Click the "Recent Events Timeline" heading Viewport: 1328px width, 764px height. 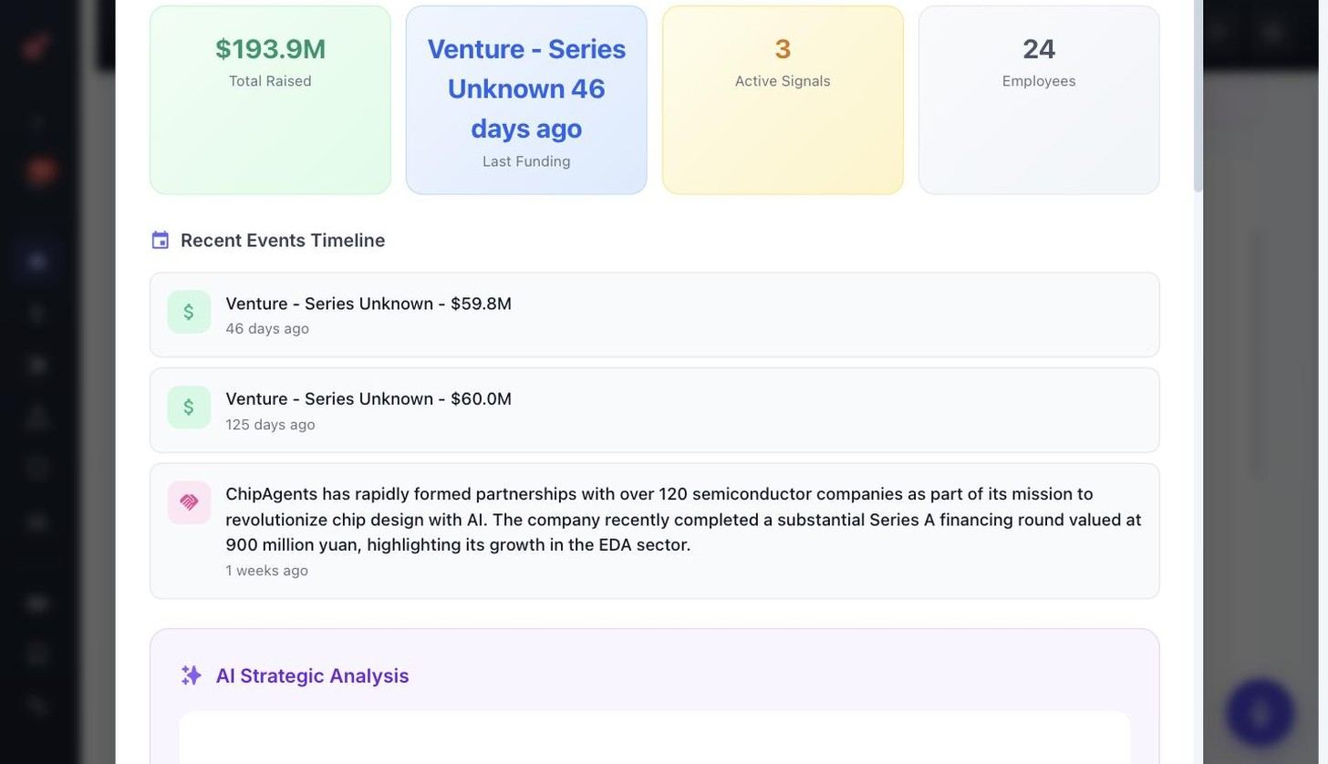pos(283,241)
